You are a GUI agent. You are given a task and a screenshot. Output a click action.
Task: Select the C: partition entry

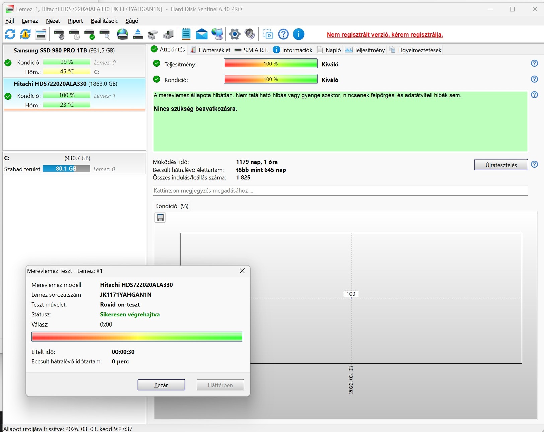pyautogui.click(x=74, y=163)
